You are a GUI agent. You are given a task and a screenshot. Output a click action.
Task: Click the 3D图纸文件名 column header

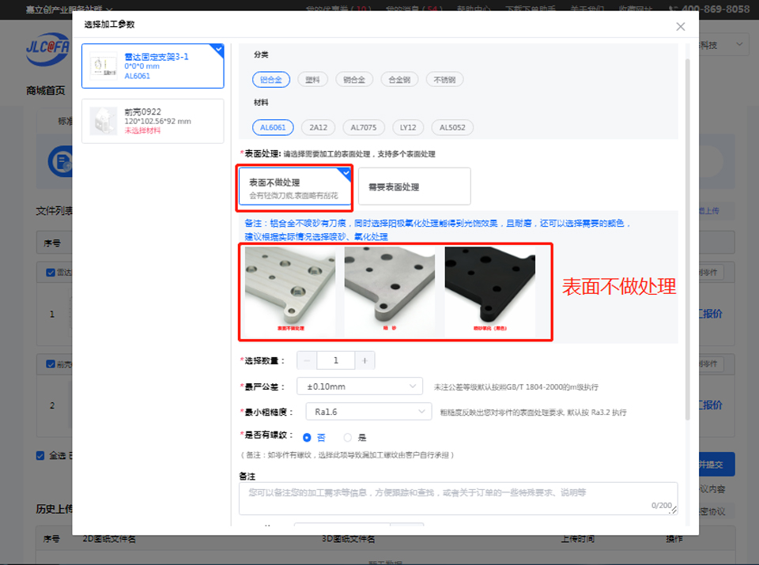(x=348, y=539)
